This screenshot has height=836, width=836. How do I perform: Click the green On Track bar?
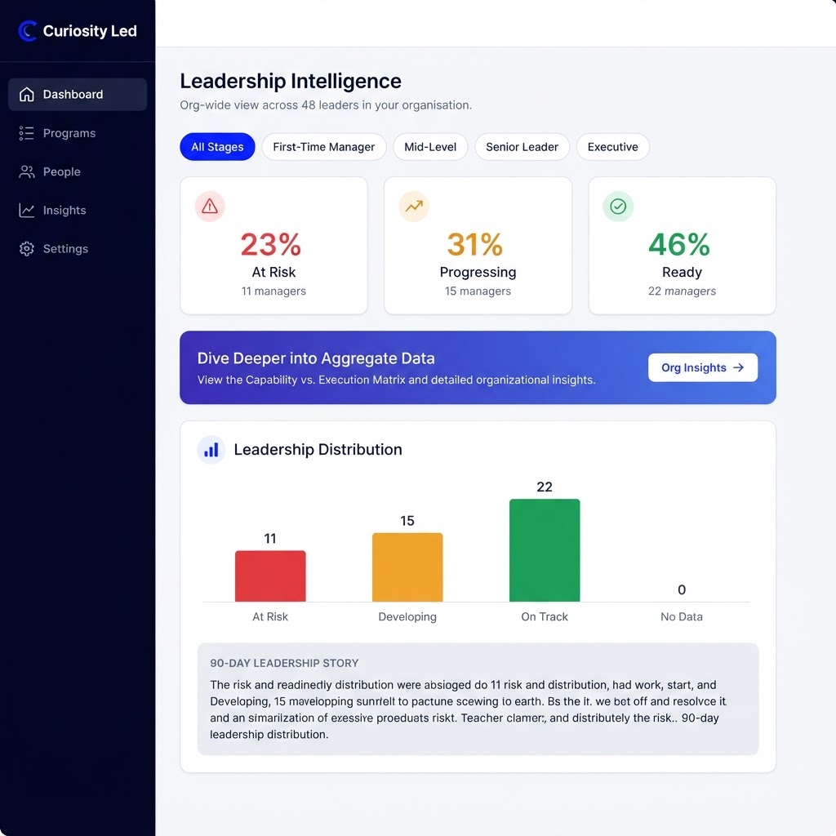click(545, 550)
